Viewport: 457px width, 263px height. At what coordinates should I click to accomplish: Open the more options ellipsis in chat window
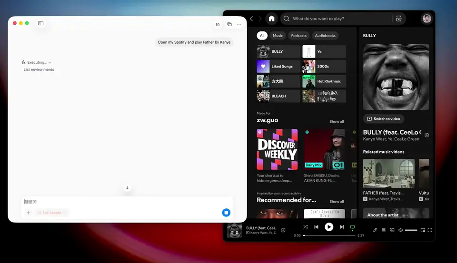coord(239,24)
